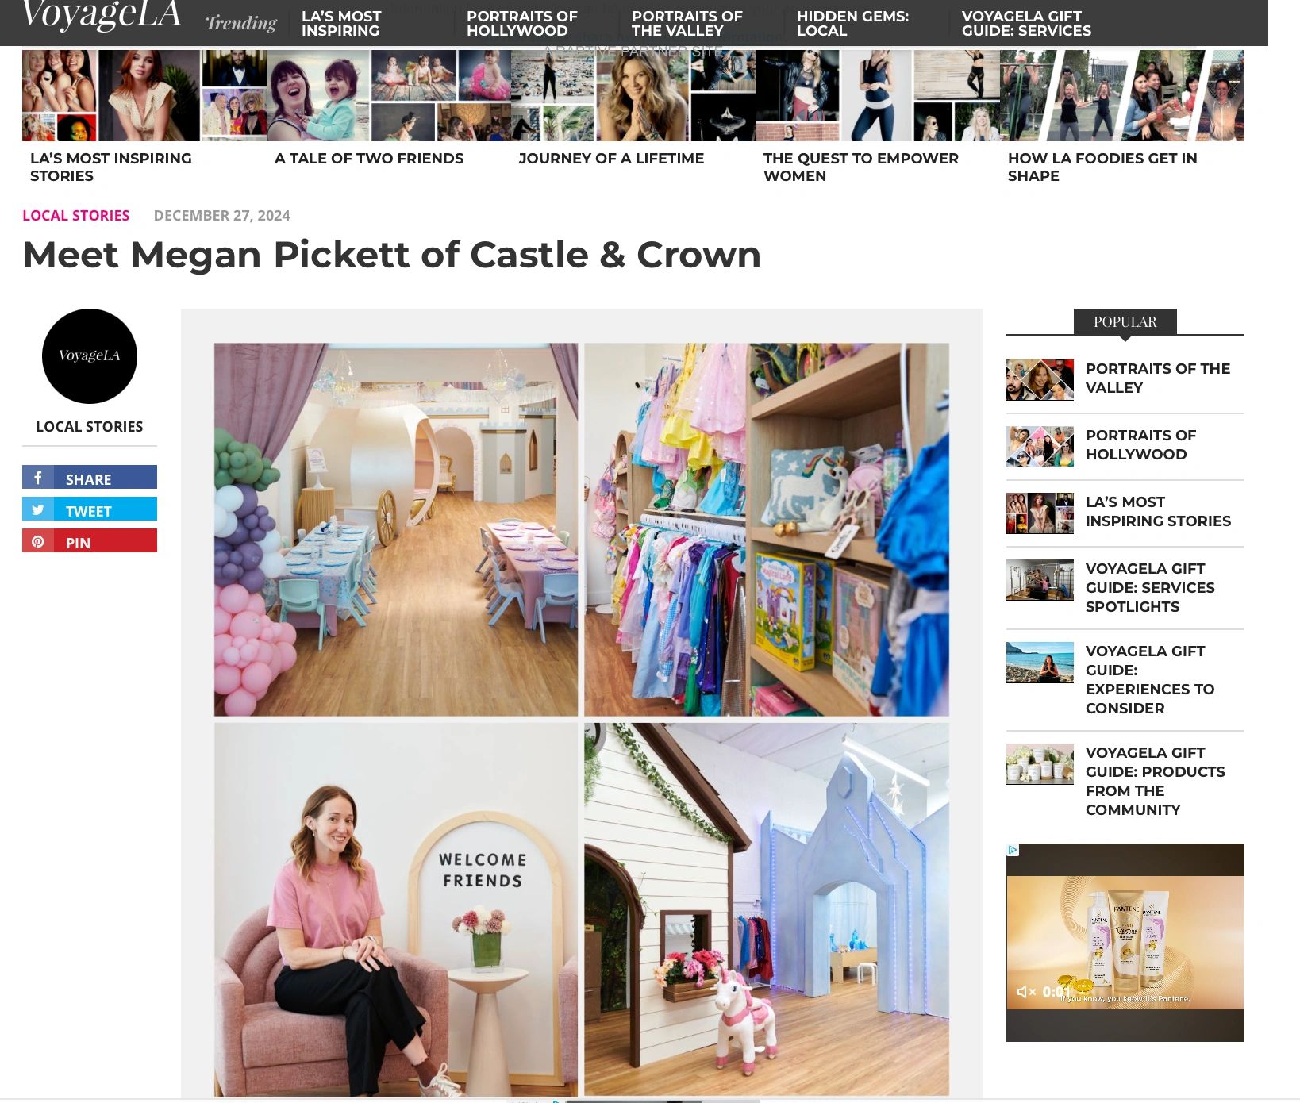The height and width of the screenshot is (1103, 1300).
Task: Click the Facebook icon on Share button
Action: 37,478
